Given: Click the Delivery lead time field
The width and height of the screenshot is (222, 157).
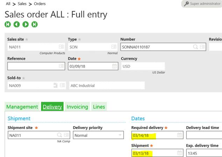Looking at the screenshot, I should [x=204, y=135].
